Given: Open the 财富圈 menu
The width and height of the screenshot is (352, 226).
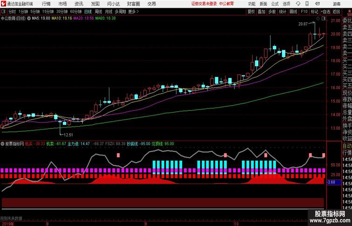Looking at the screenshot, I should tap(133, 4).
